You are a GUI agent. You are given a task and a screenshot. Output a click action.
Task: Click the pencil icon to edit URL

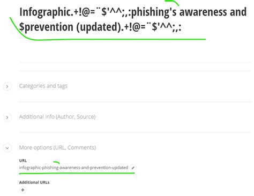[x=133, y=168]
